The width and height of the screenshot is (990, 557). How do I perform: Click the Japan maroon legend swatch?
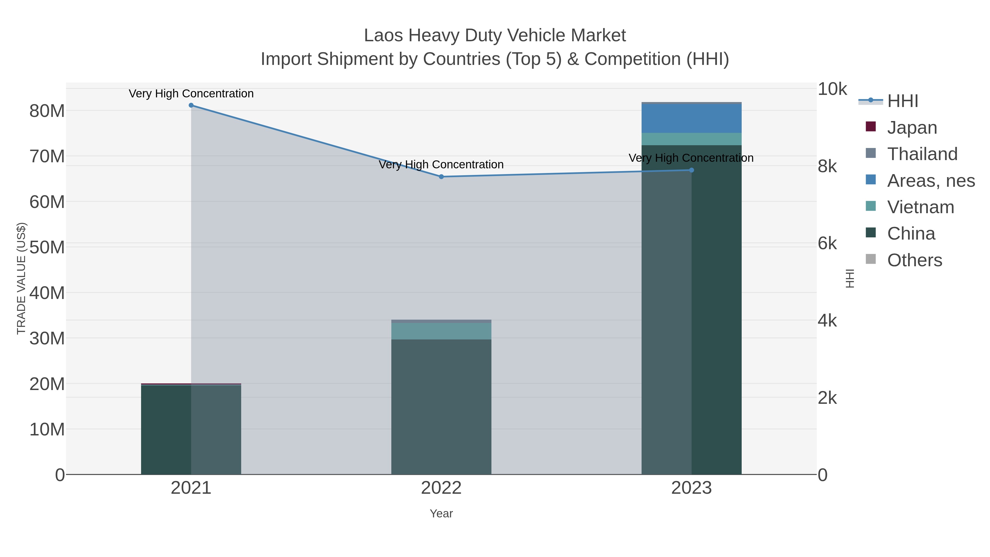tap(870, 127)
